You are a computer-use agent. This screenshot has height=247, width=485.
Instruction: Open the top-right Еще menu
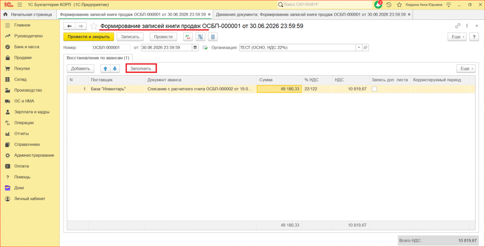click(457, 37)
